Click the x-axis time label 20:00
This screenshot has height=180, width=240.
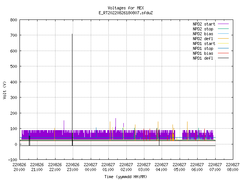coord(19,169)
